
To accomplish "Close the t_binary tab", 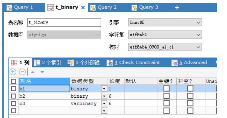I will pos(83,7).
